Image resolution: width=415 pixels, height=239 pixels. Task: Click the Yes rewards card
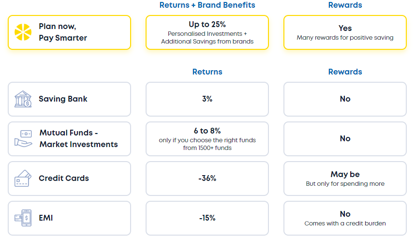(345, 32)
